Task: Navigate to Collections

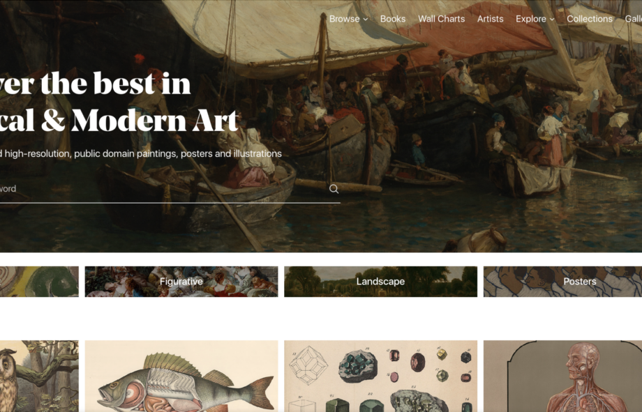Action: (590, 19)
